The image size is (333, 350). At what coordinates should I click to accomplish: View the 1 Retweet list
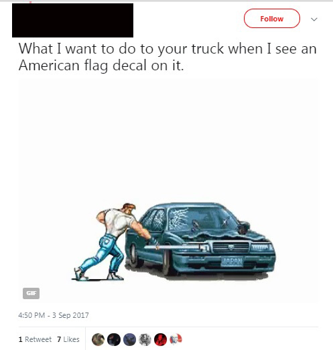point(35,339)
